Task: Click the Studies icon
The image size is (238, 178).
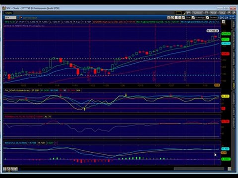Action: pos(207,17)
